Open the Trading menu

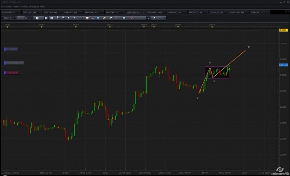click(24, 7)
